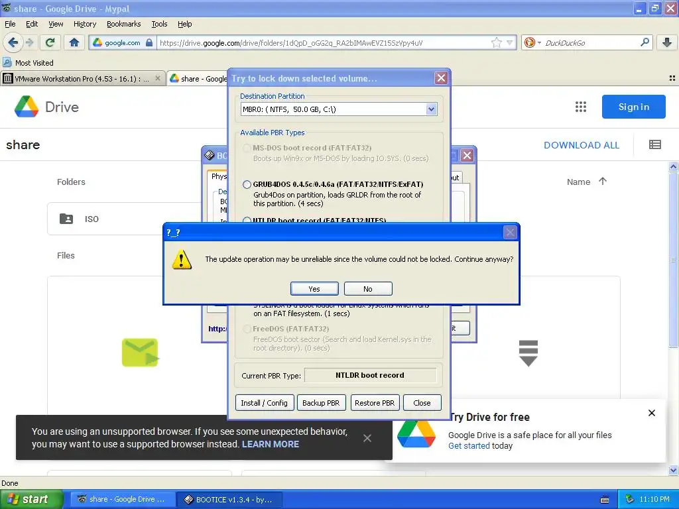
Task: Open the View menu
Action: coord(56,24)
